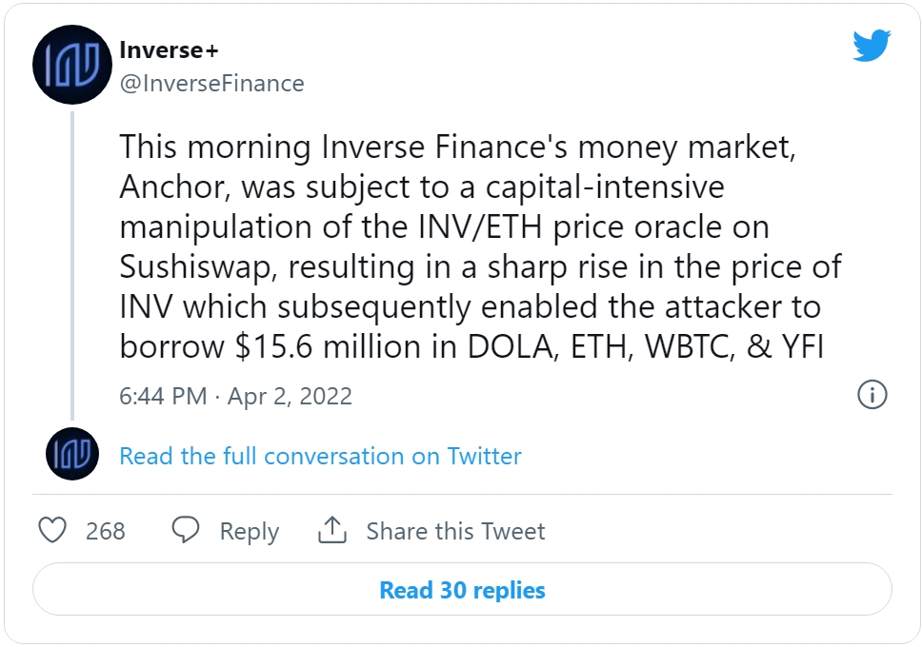This screenshot has height=647, width=922.
Task: Open the large Inverse Finance profile avatar
Action: pyautogui.click(x=71, y=65)
